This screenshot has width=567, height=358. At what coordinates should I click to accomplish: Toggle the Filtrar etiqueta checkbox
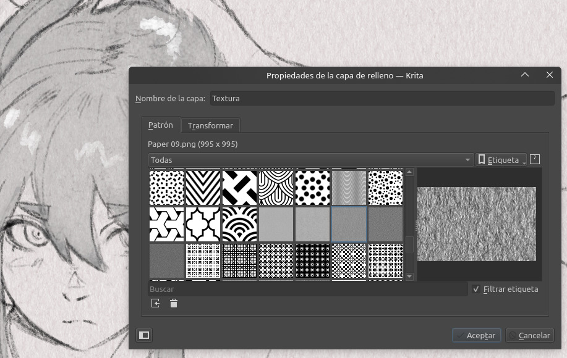point(475,289)
